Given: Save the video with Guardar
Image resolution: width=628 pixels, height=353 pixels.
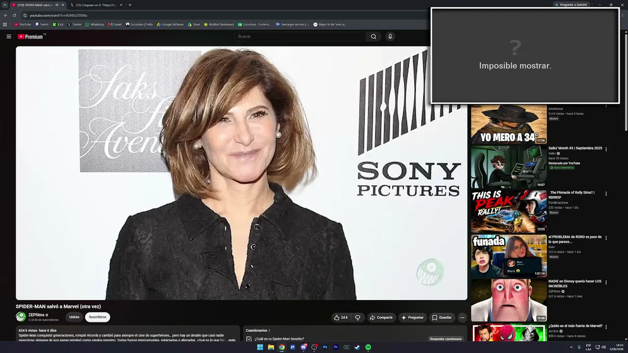Looking at the screenshot, I should 442,318.
